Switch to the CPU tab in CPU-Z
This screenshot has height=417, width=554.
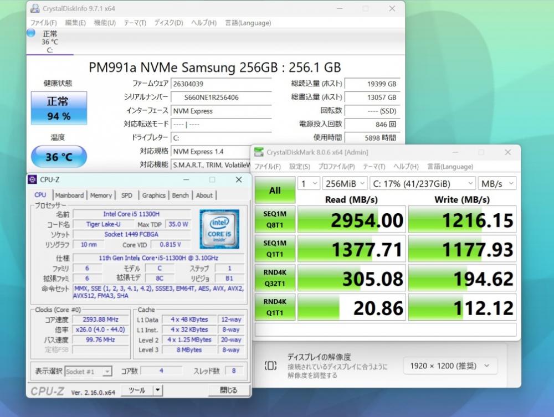[x=40, y=195]
